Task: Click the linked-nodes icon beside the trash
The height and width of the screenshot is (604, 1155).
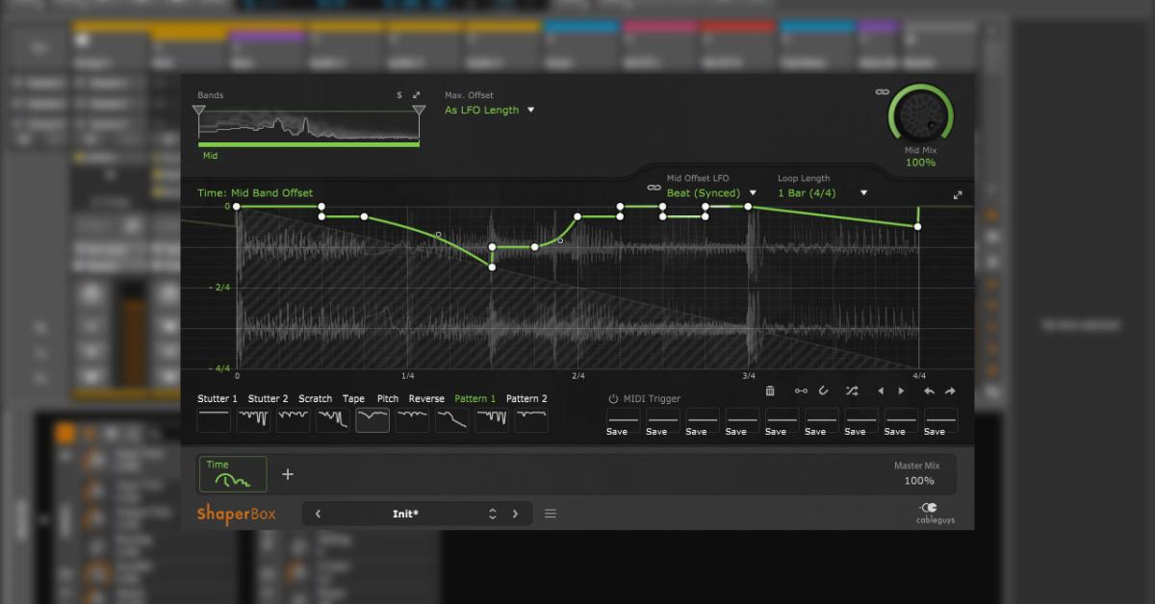Action: (x=801, y=391)
